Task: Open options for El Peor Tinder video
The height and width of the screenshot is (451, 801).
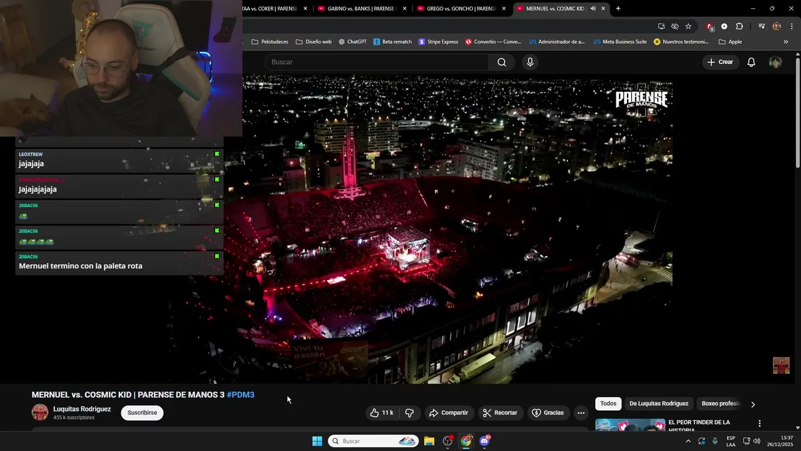Action: pos(760,424)
